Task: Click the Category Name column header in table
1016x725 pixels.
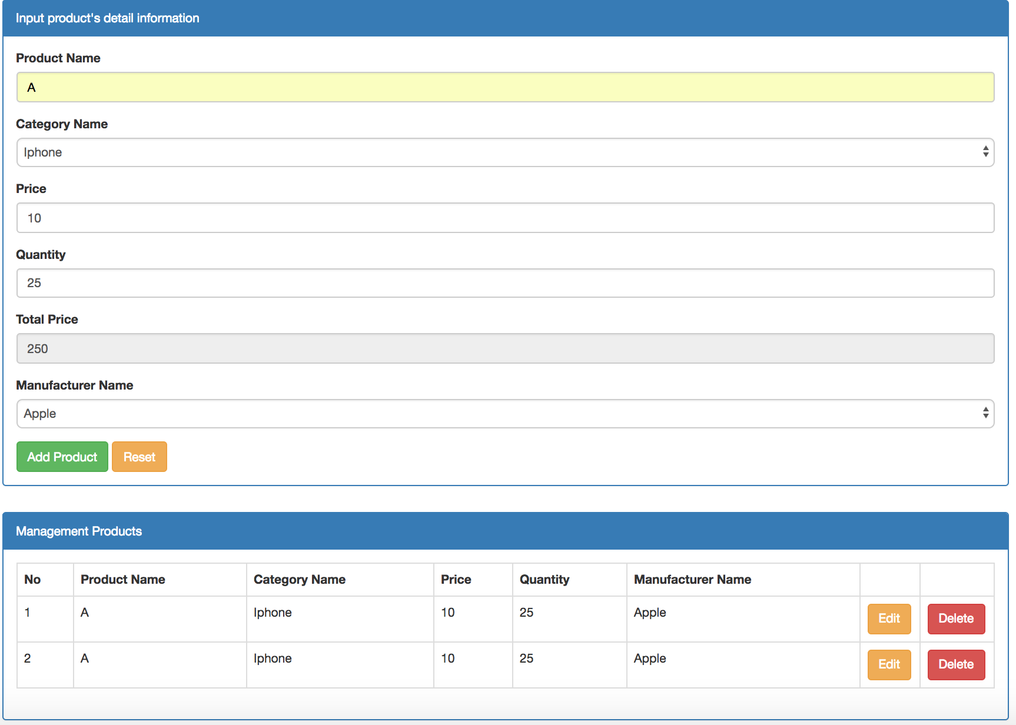Action: click(299, 580)
